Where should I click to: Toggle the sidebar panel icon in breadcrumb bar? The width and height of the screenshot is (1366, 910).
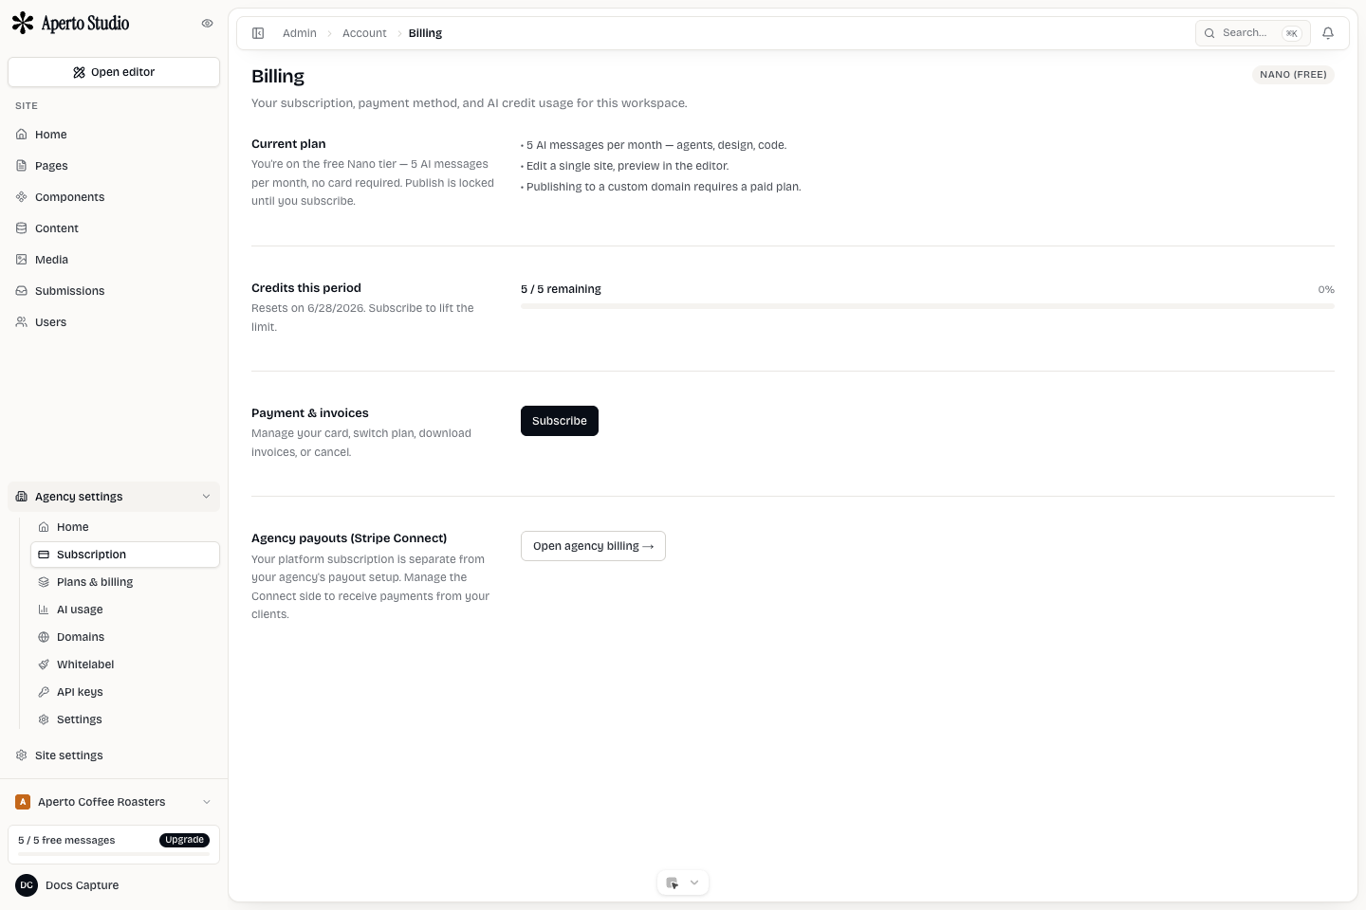[258, 33]
